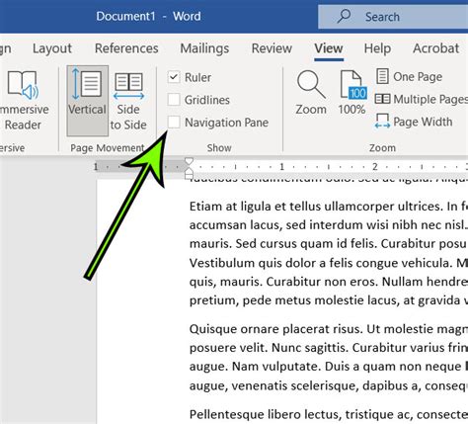Enable the Gridlines checkbox
Viewport: 468px width, 424px height.
[174, 100]
